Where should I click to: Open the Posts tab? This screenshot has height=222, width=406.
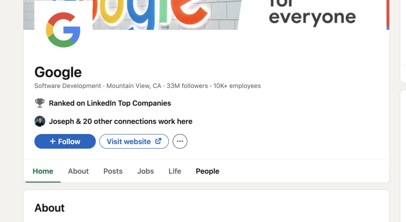click(113, 171)
